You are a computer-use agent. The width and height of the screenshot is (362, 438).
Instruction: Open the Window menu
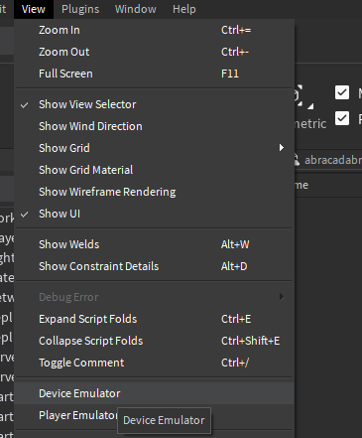(136, 9)
